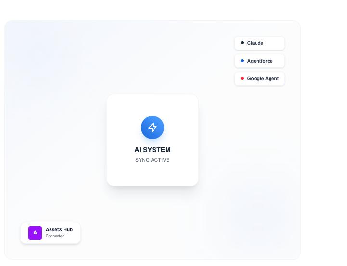Viewport: 347px width, 266px height.
Task: Click the white space below 'SYNC ACTIVE'
Action: [153, 174]
